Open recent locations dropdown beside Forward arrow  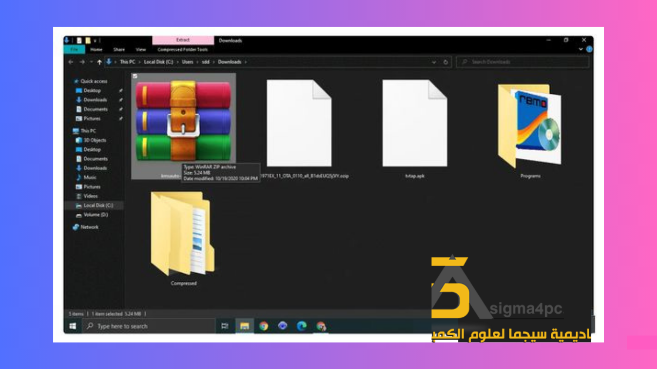point(91,62)
